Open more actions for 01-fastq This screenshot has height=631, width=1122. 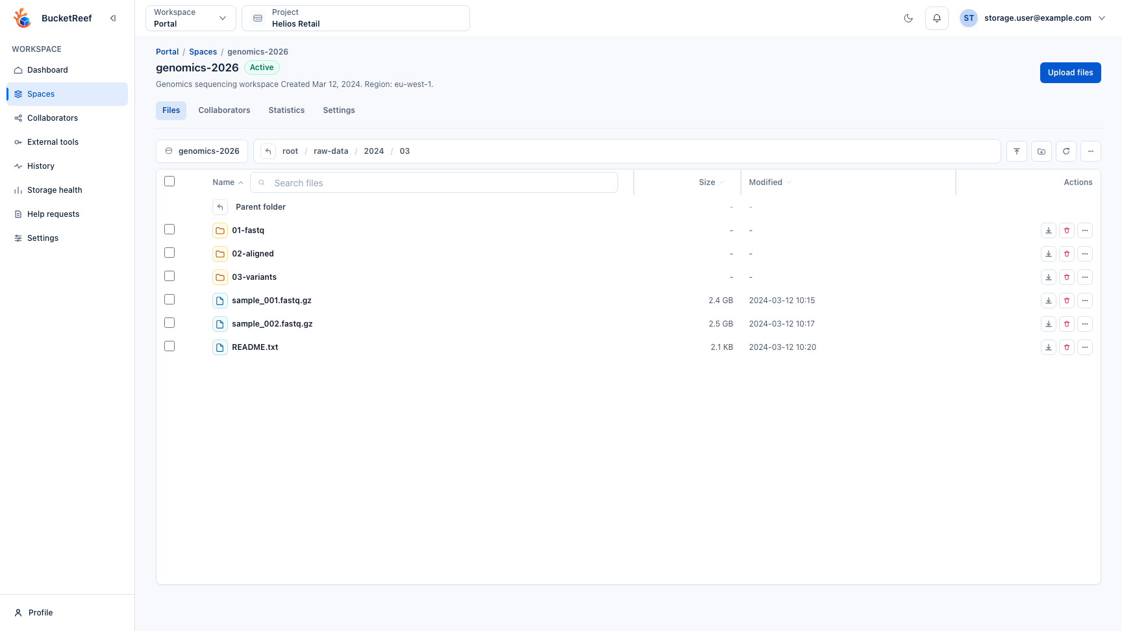(1085, 230)
